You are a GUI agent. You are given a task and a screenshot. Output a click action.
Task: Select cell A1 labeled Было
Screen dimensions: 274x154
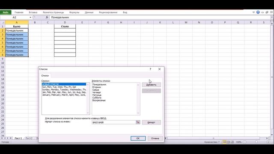click(17, 27)
